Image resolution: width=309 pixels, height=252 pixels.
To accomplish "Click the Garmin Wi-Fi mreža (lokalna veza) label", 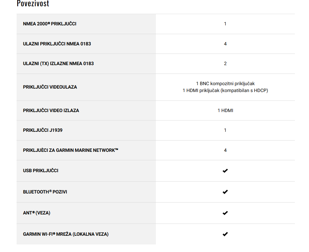I will click(x=66, y=234).
